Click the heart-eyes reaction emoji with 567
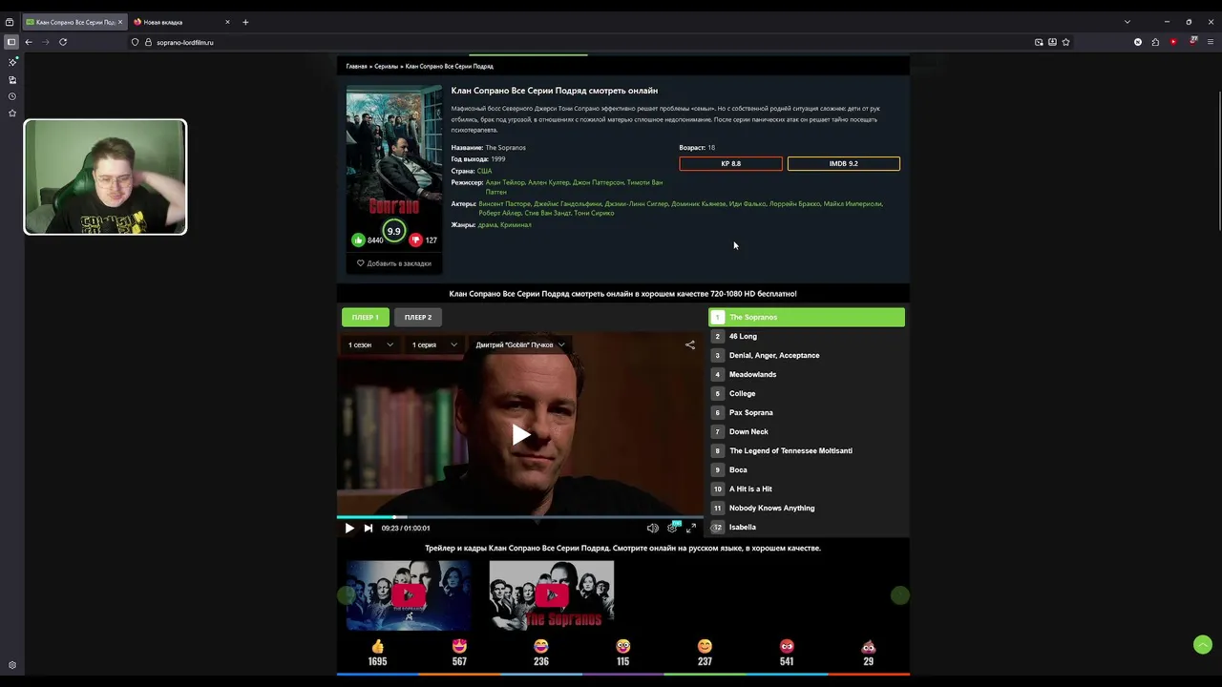Image resolution: width=1222 pixels, height=687 pixels. (459, 646)
